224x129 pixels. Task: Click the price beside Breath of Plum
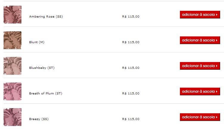[130, 94]
